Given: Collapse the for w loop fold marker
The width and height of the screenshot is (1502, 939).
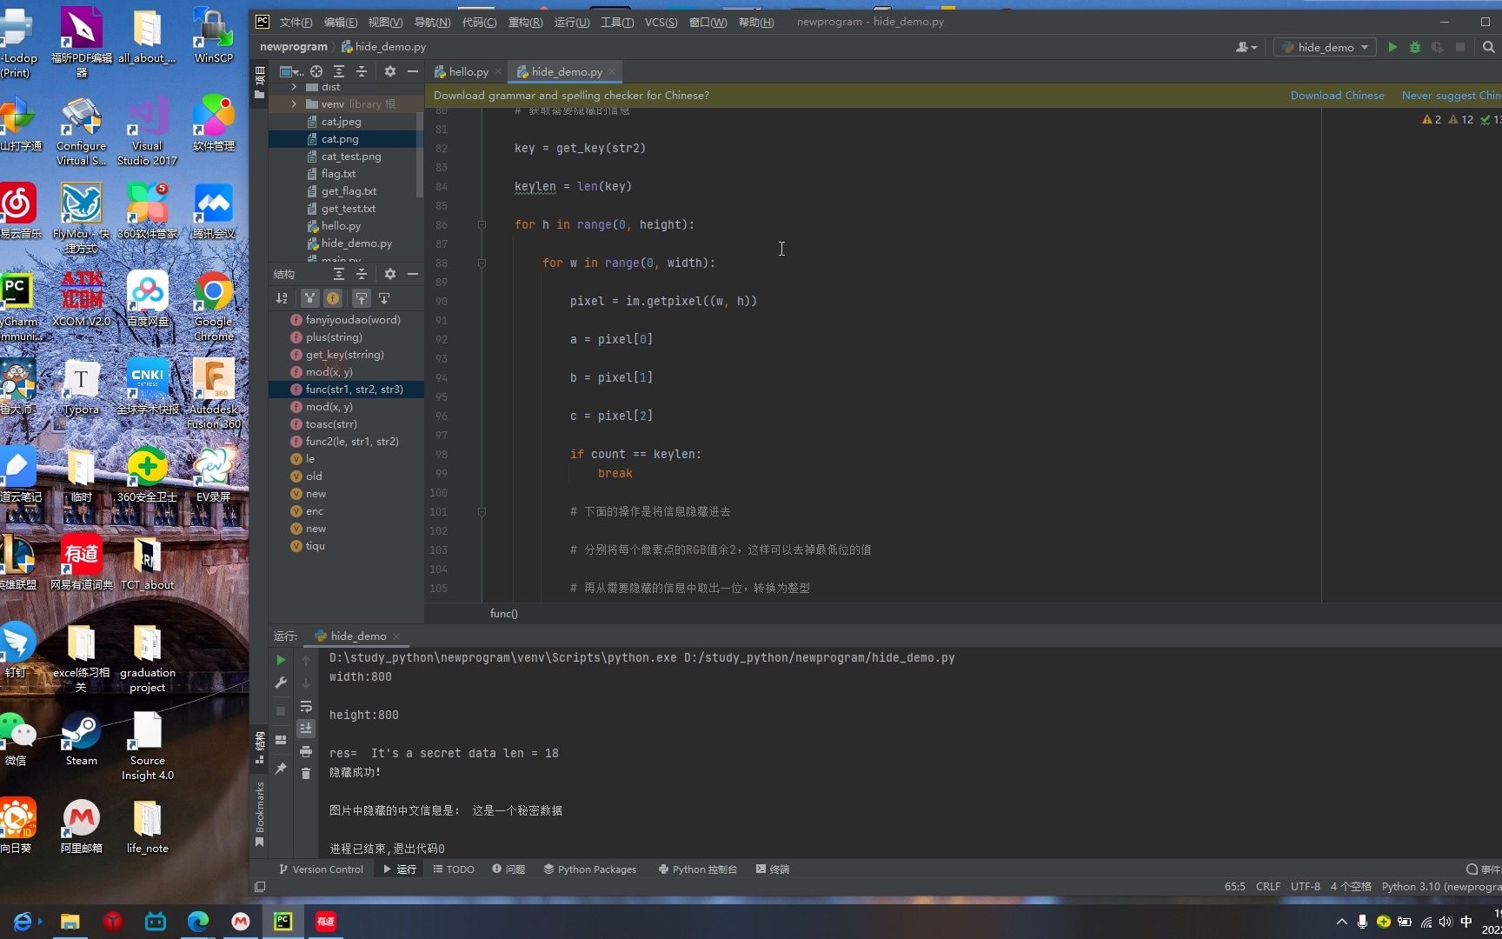Looking at the screenshot, I should (482, 263).
